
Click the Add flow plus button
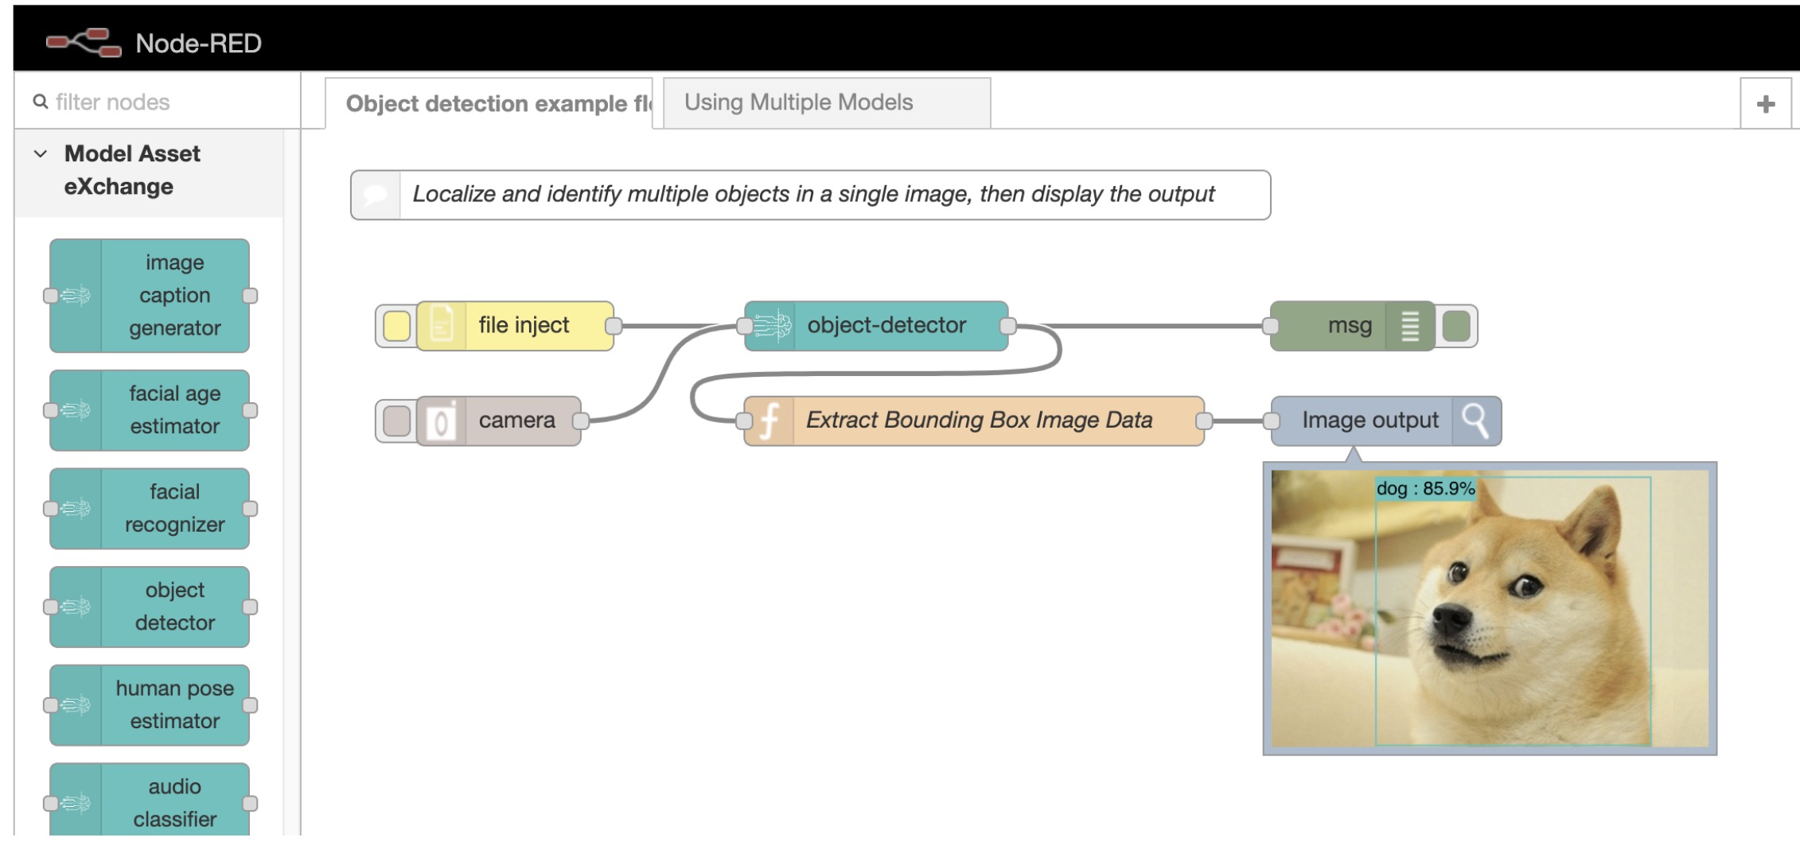[x=1766, y=103]
